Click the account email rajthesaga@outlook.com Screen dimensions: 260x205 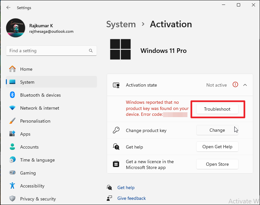point(51,31)
